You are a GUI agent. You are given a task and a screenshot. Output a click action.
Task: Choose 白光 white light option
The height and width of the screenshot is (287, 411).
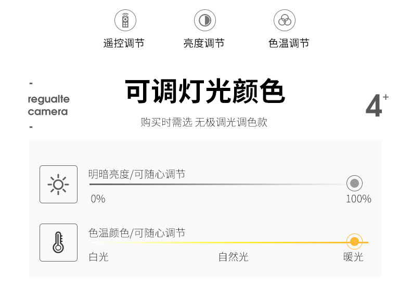tap(99, 257)
